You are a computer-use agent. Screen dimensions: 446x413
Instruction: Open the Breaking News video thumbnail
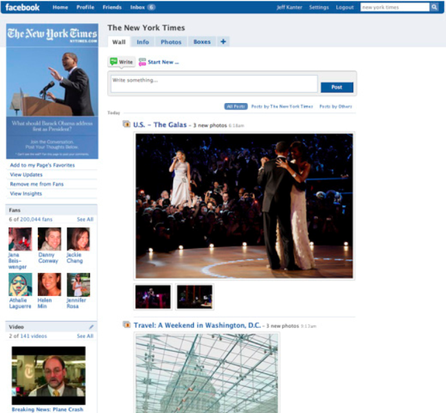point(49,375)
